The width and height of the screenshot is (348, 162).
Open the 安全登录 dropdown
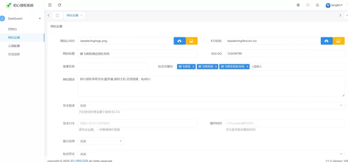[211, 106]
